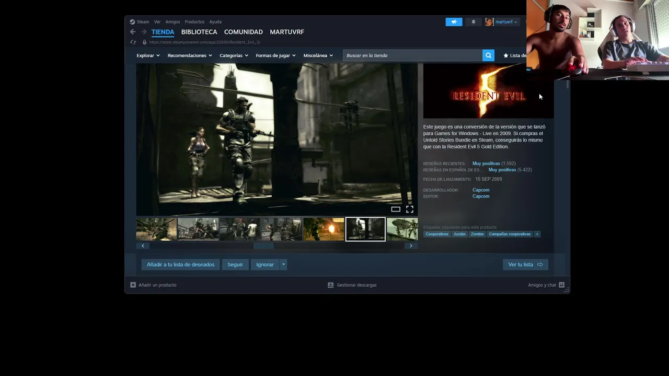Click the martuvrf profile avatar
669x376 pixels.
[489, 22]
